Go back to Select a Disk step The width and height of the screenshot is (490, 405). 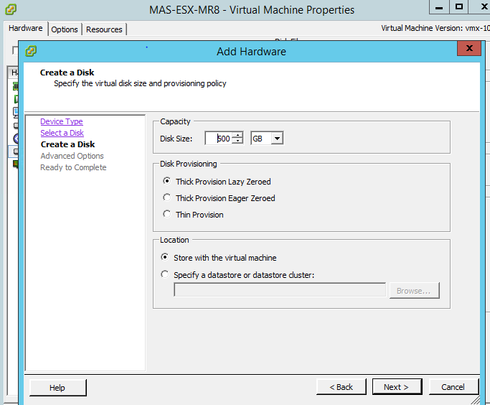point(62,133)
